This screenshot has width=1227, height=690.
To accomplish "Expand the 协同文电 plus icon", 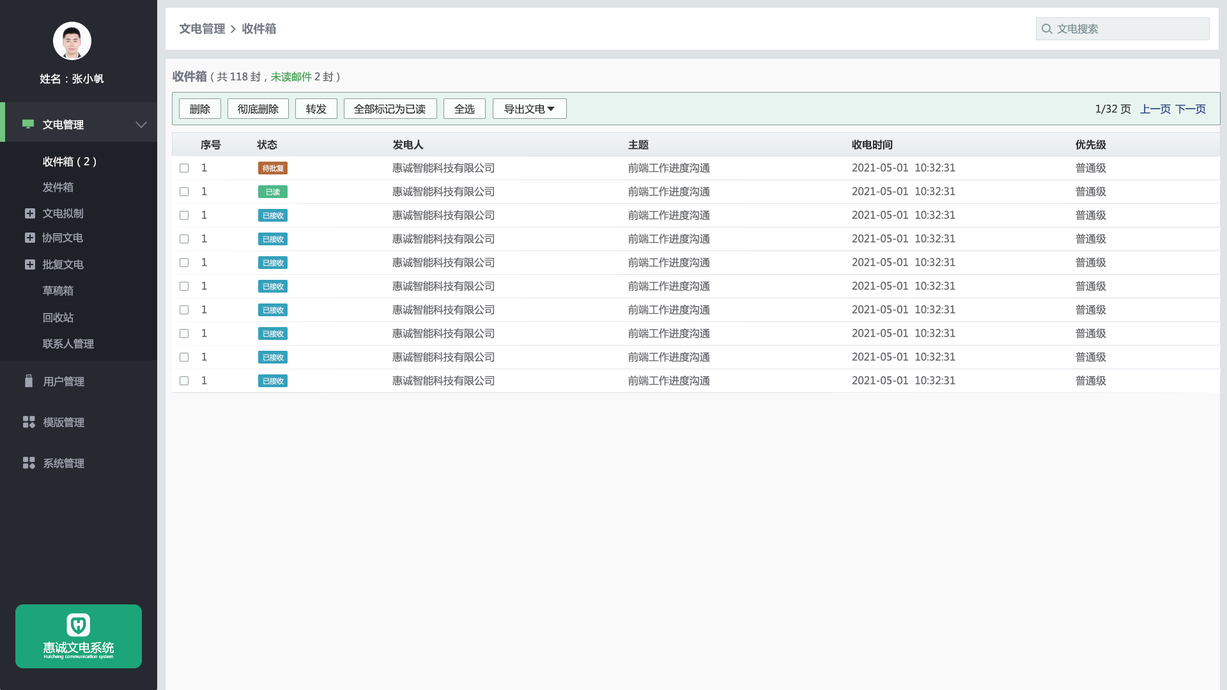I will [x=30, y=238].
